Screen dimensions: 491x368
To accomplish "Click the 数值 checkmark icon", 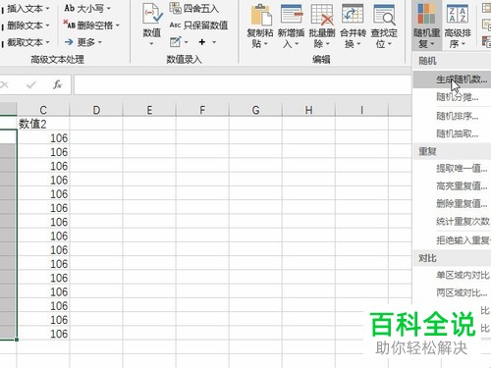I will [x=152, y=14].
